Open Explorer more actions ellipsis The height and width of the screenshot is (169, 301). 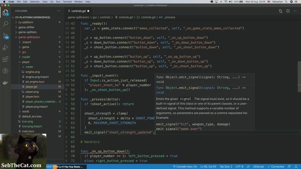[x=58, y=11]
